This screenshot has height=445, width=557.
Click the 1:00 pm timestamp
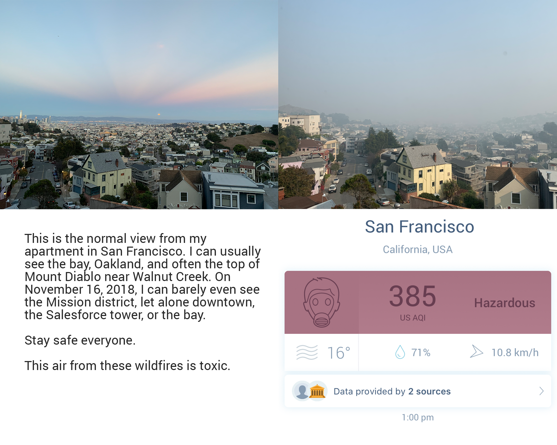pyautogui.click(x=418, y=417)
